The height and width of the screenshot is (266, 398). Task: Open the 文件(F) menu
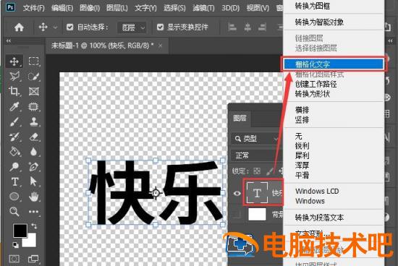tap(33, 8)
